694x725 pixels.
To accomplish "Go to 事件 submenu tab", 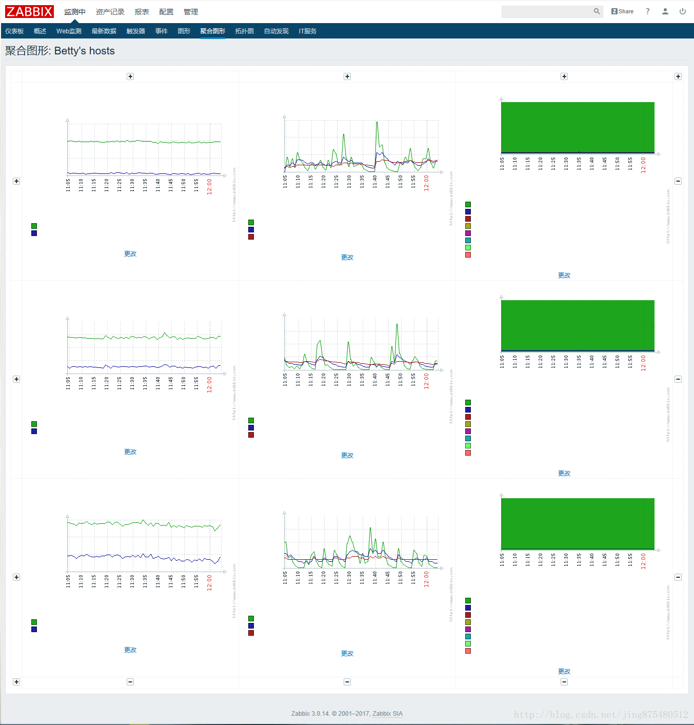I will click(162, 31).
